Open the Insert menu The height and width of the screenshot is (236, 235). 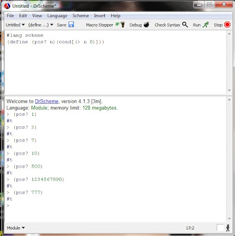pos(99,15)
